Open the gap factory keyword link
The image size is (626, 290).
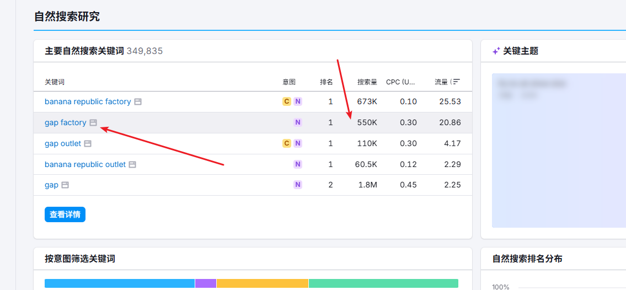pyautogui.click(x=65, y=122)
